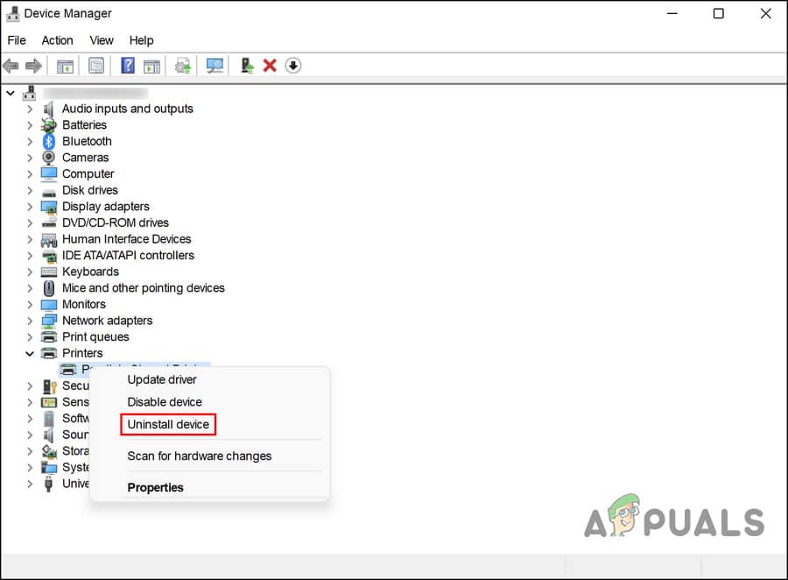788x580 pixels.
Task: Click the Disable device down-arrow toolbar icon
Action: click(292, 65)
